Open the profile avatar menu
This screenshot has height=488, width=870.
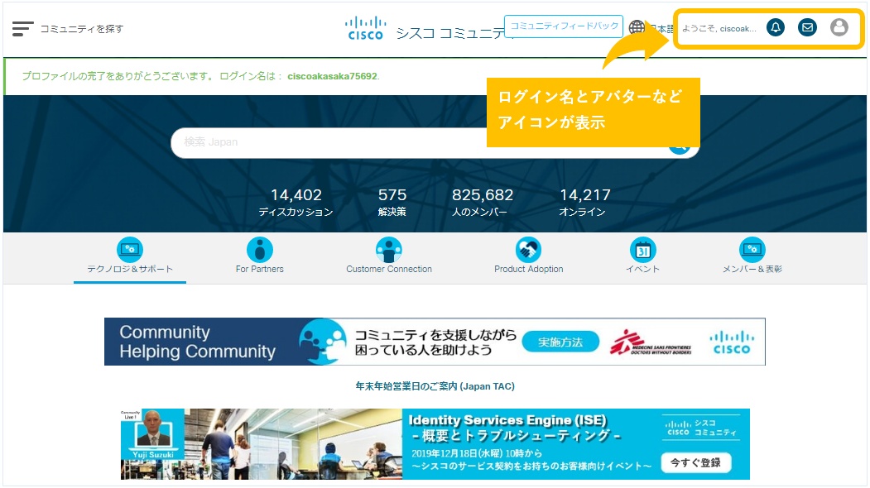coord(839,26)
